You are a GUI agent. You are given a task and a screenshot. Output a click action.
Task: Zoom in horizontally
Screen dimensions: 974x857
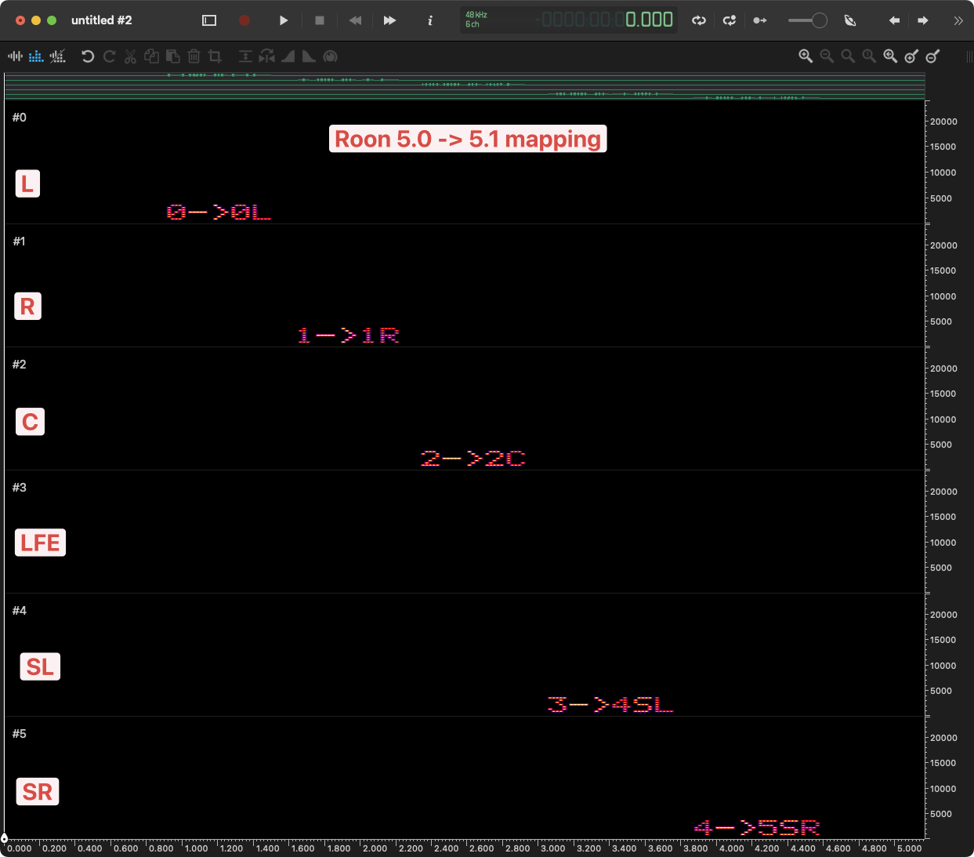point(806,56)
